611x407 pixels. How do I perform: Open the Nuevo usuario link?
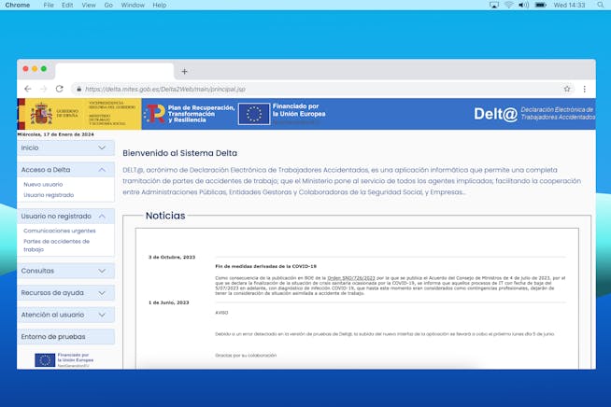point(43,184)
